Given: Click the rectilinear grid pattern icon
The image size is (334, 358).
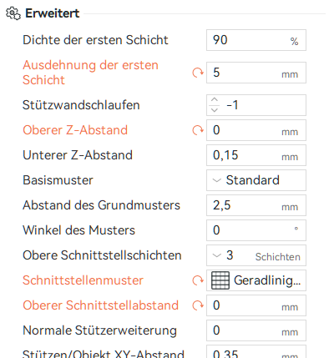Looking at the screenshot, I should click(x=220, y=280).
